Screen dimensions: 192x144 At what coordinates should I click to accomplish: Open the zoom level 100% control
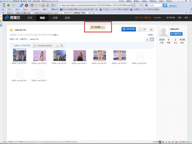[x=186, y=142]
